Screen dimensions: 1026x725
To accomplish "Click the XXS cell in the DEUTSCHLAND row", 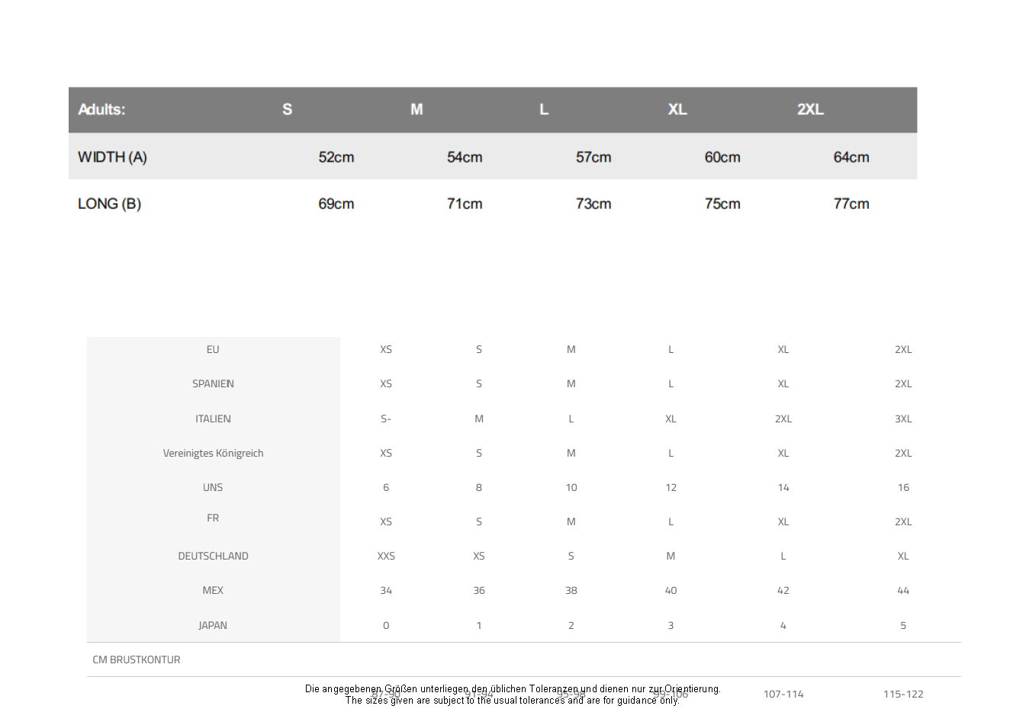I will [386, 556].
